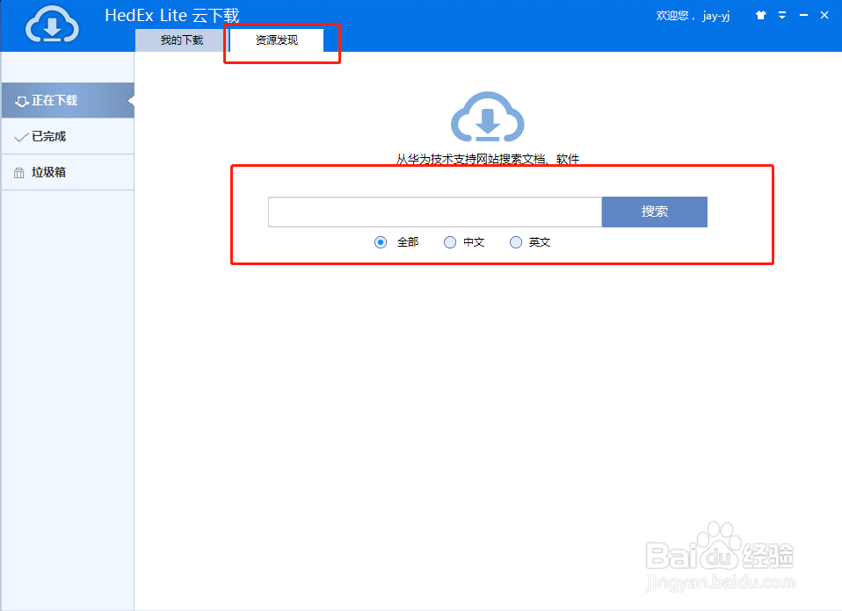The width and height of the screenshot is (842, 611).
Task: Open the 已完成 sidebar item
Action: pyautogui.click(x=68, y=136)
